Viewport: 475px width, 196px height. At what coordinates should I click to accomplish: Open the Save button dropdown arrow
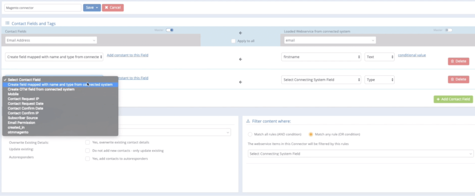(x=97, y=7)
